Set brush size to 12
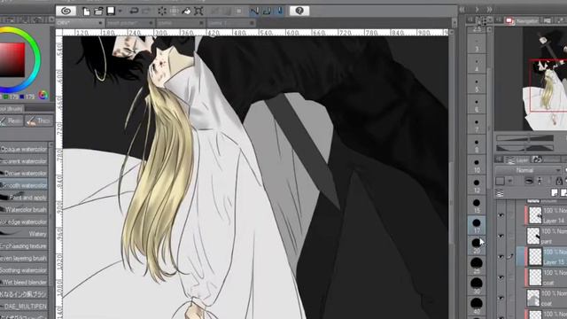 click(x=477, y=185)
